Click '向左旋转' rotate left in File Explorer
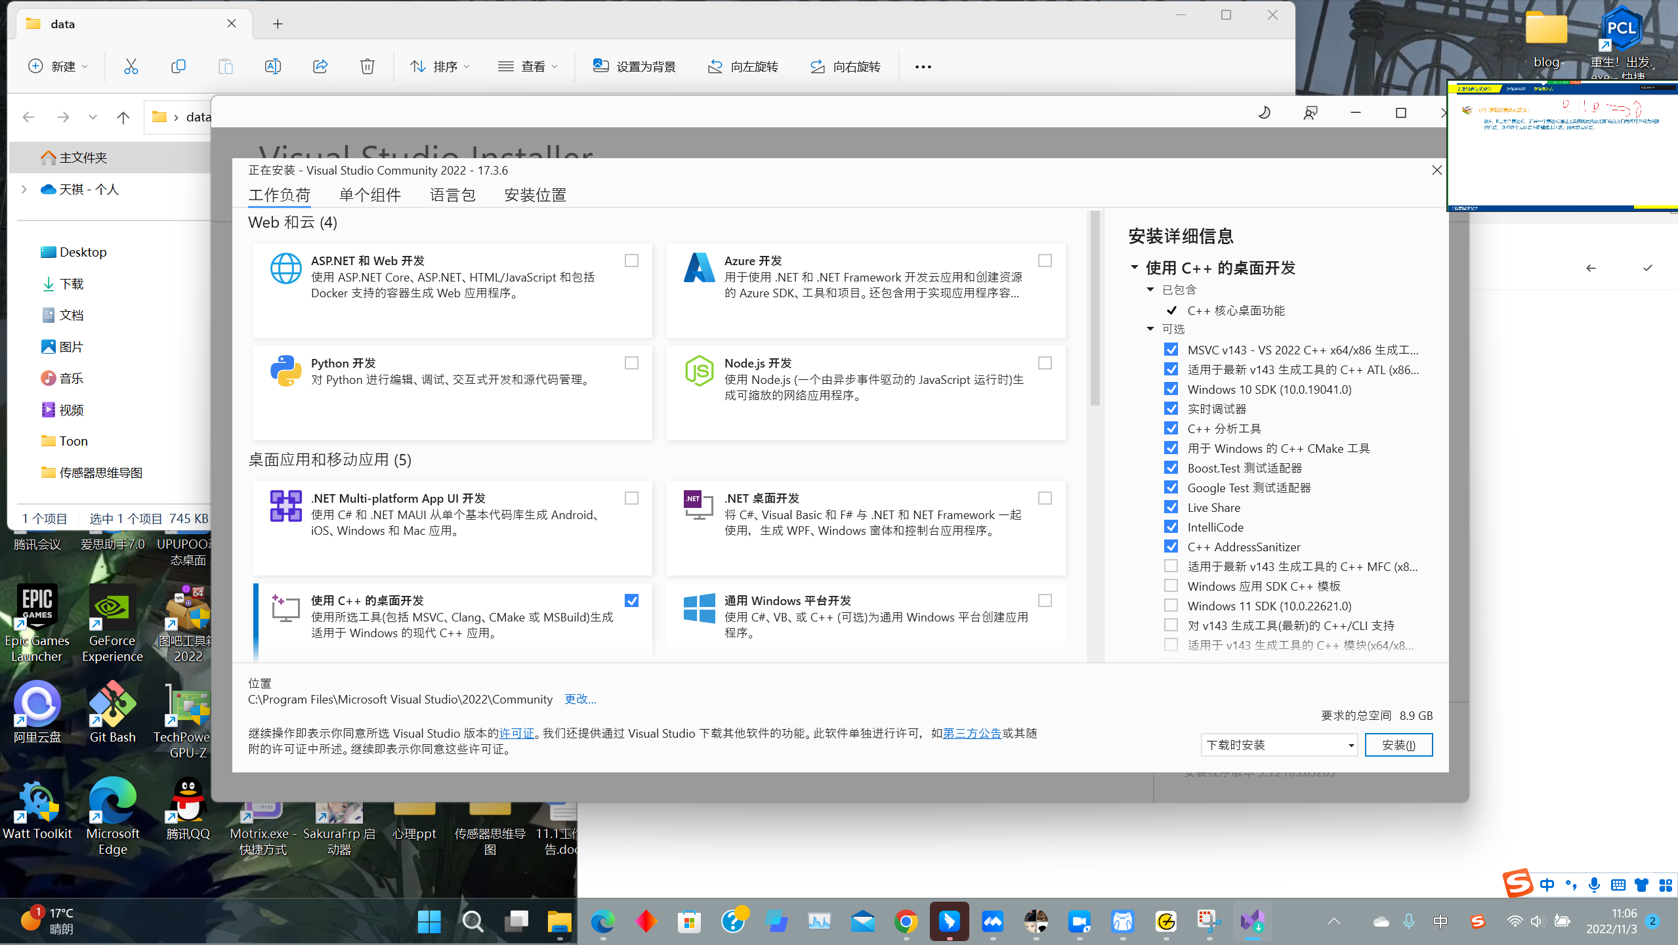The width and height of the screenshot is (1678, 945). [743, 66]
